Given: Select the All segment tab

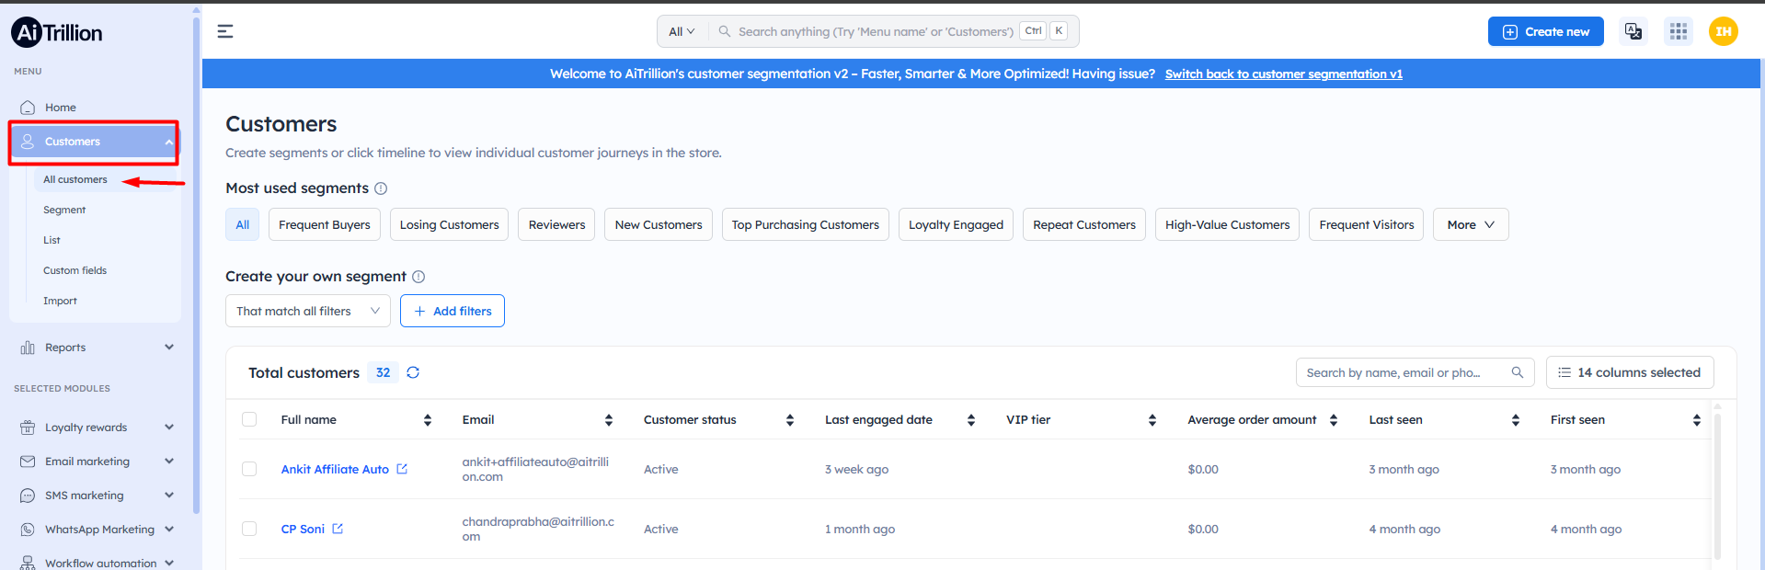Looking at the screenshot, I should coord(243,224).
